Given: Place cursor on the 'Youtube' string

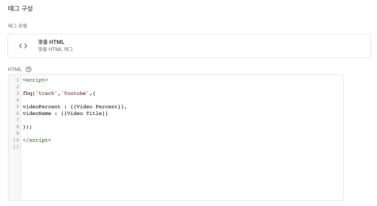Looking at the screenshot, I should 75,93.
